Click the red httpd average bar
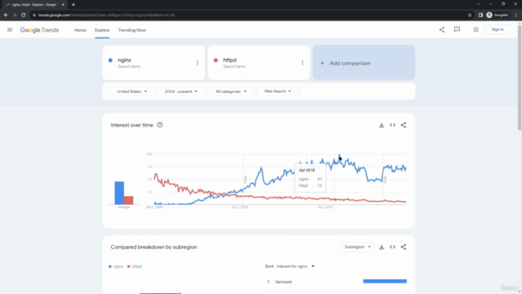This screenshot has width=522, height=294. (x=129, y=200)
